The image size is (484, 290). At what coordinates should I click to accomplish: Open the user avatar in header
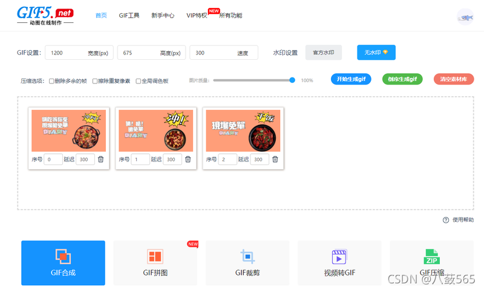[465, 18]
